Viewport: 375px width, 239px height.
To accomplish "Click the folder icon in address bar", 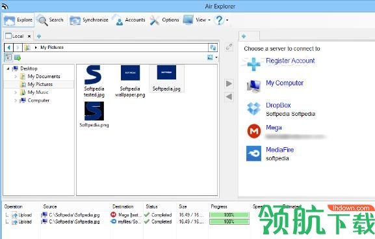I will (27, 48).
